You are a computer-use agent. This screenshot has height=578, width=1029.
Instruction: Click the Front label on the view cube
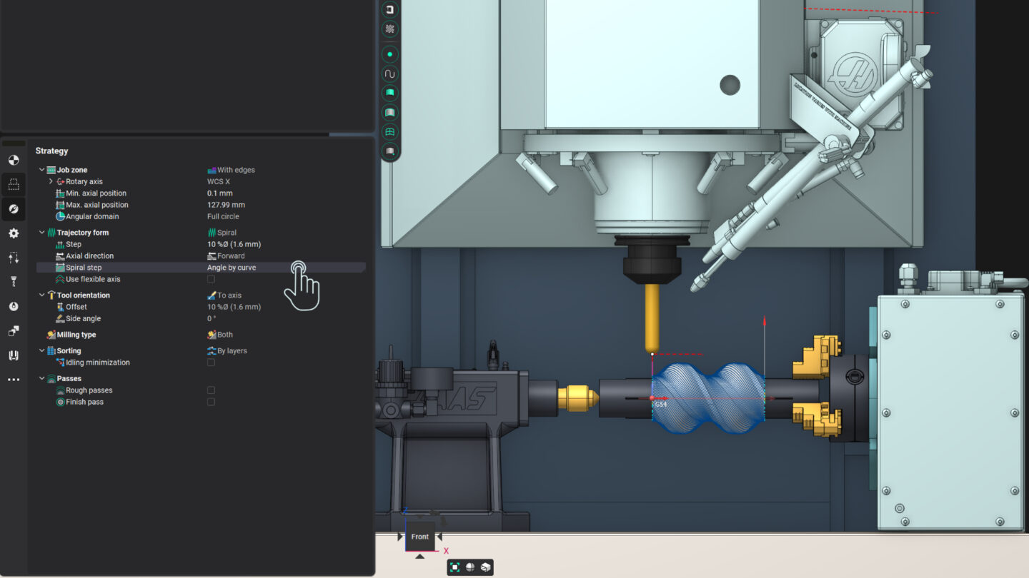tap(419, 536)
